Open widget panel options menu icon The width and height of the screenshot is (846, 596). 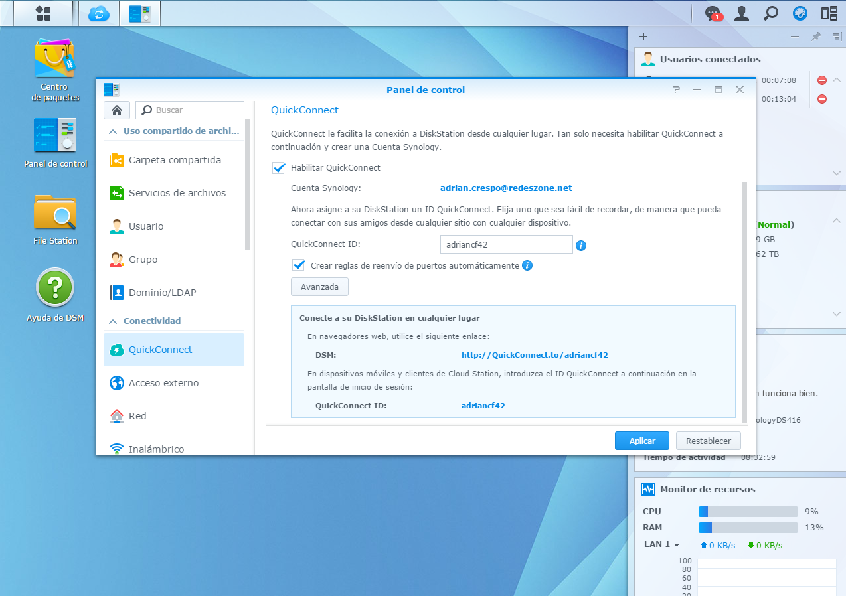pos(836,37)
